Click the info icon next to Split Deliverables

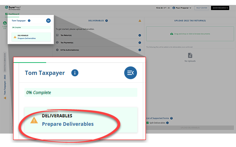(168, 123)
